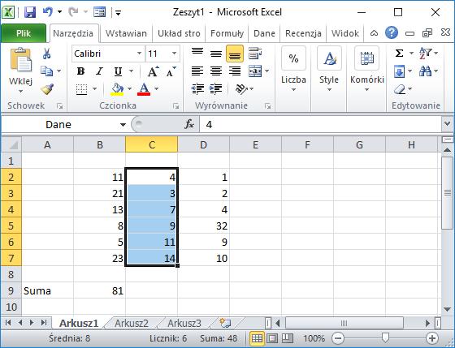Click the Copy icon
The height and width of the screenshot is (348, 455).
tap(46, 71)
